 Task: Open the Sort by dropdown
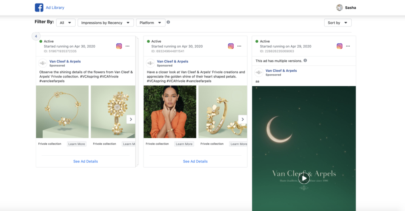point(338,23)
